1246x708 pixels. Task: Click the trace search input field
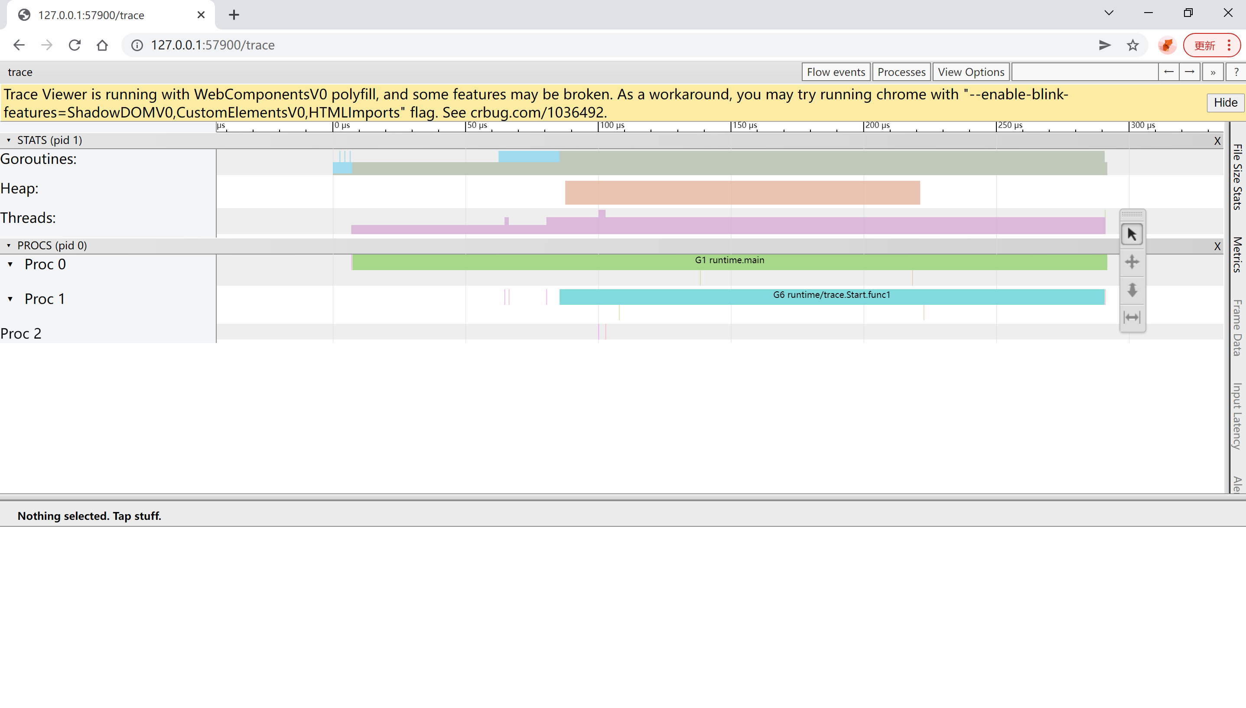point(1085,72)
